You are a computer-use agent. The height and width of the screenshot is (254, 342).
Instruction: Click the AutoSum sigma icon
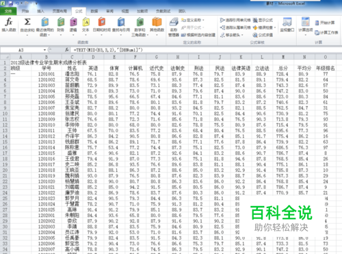[x=27, y=22]
